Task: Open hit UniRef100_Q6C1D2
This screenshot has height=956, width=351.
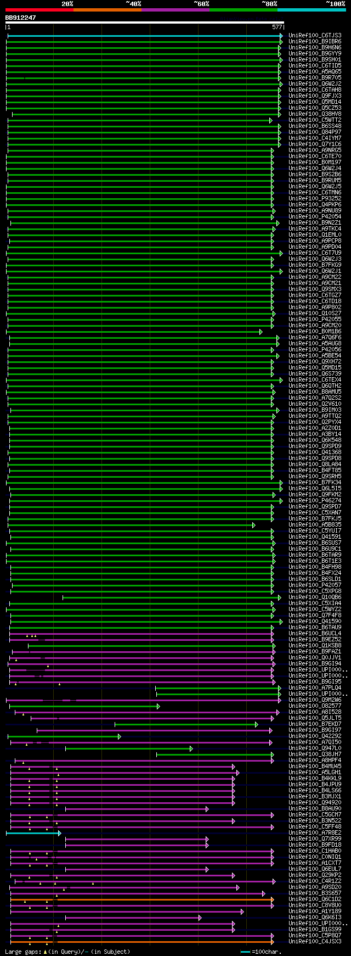Action: 315,899
